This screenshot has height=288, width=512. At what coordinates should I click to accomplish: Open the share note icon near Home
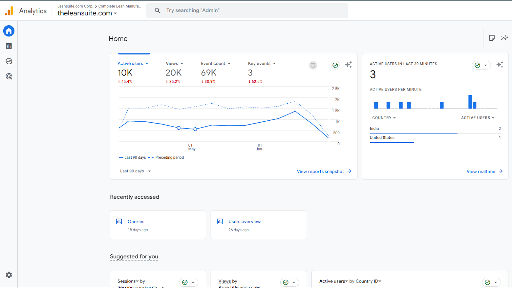point(492,38)
